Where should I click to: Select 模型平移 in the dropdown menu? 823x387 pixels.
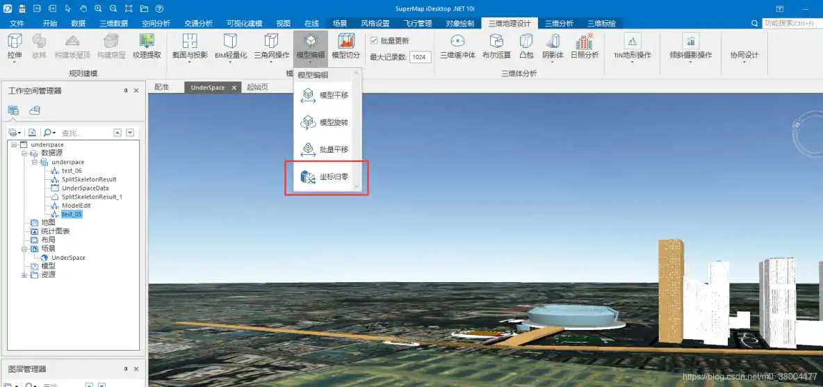[x=325, y=95]
